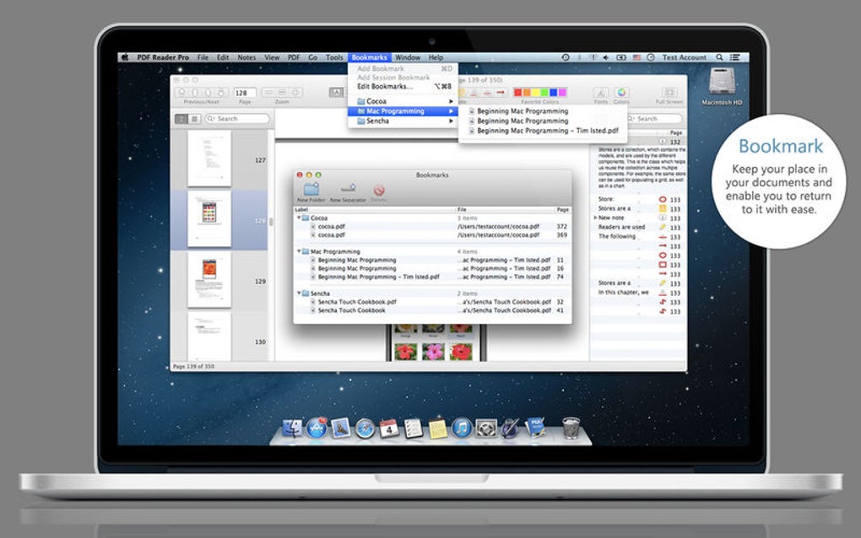The height and width of the screenshot is (538, 861).
Task: Click the sidebar thumbnail Search field
Action: tap(237, 118)
